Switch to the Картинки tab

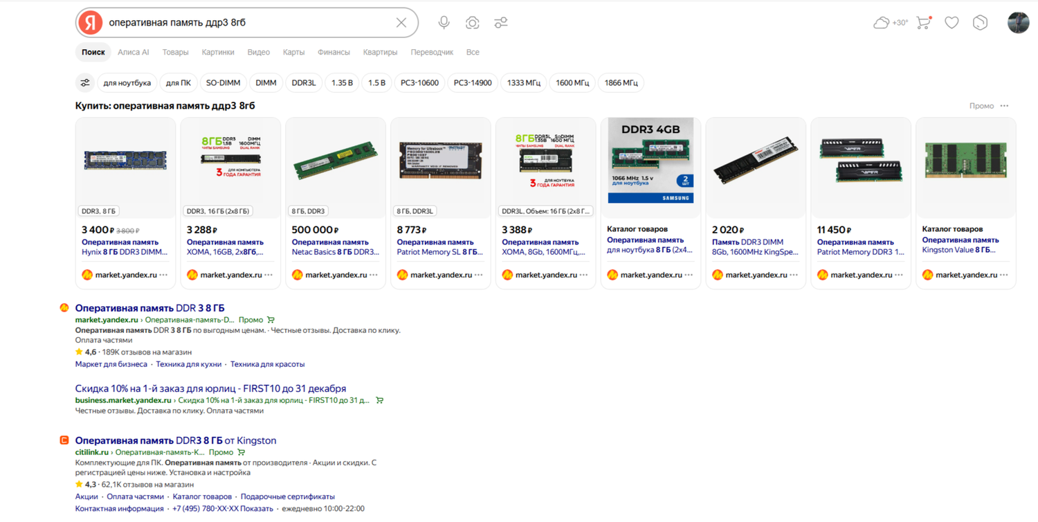pos(218,53)
